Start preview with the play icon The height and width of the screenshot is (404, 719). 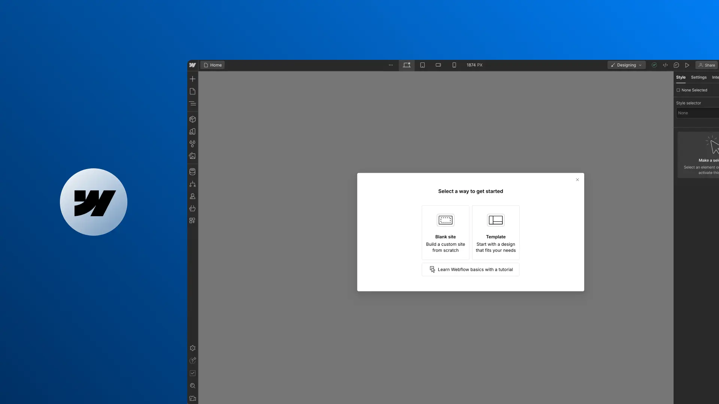687,65
